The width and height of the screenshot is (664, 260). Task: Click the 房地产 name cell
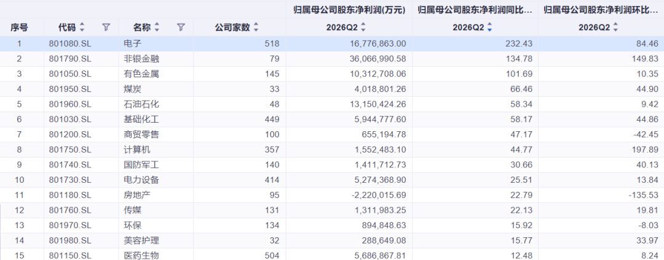[136, 196]
